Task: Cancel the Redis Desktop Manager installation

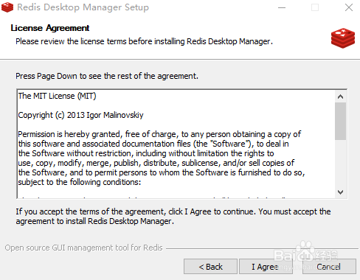Action: 329,267
